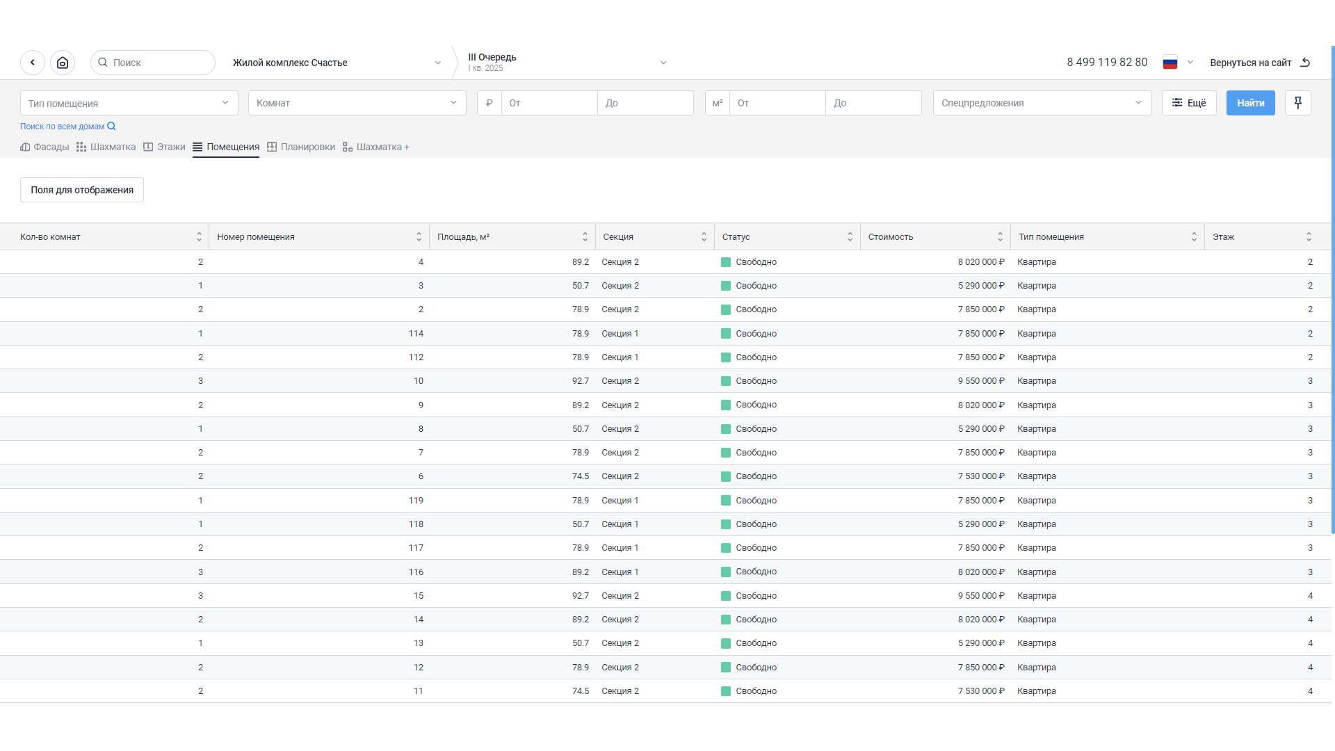This screenshot has height=751, width=1335.
Task: Click Поля для отображения button
Action: point(82,190)
